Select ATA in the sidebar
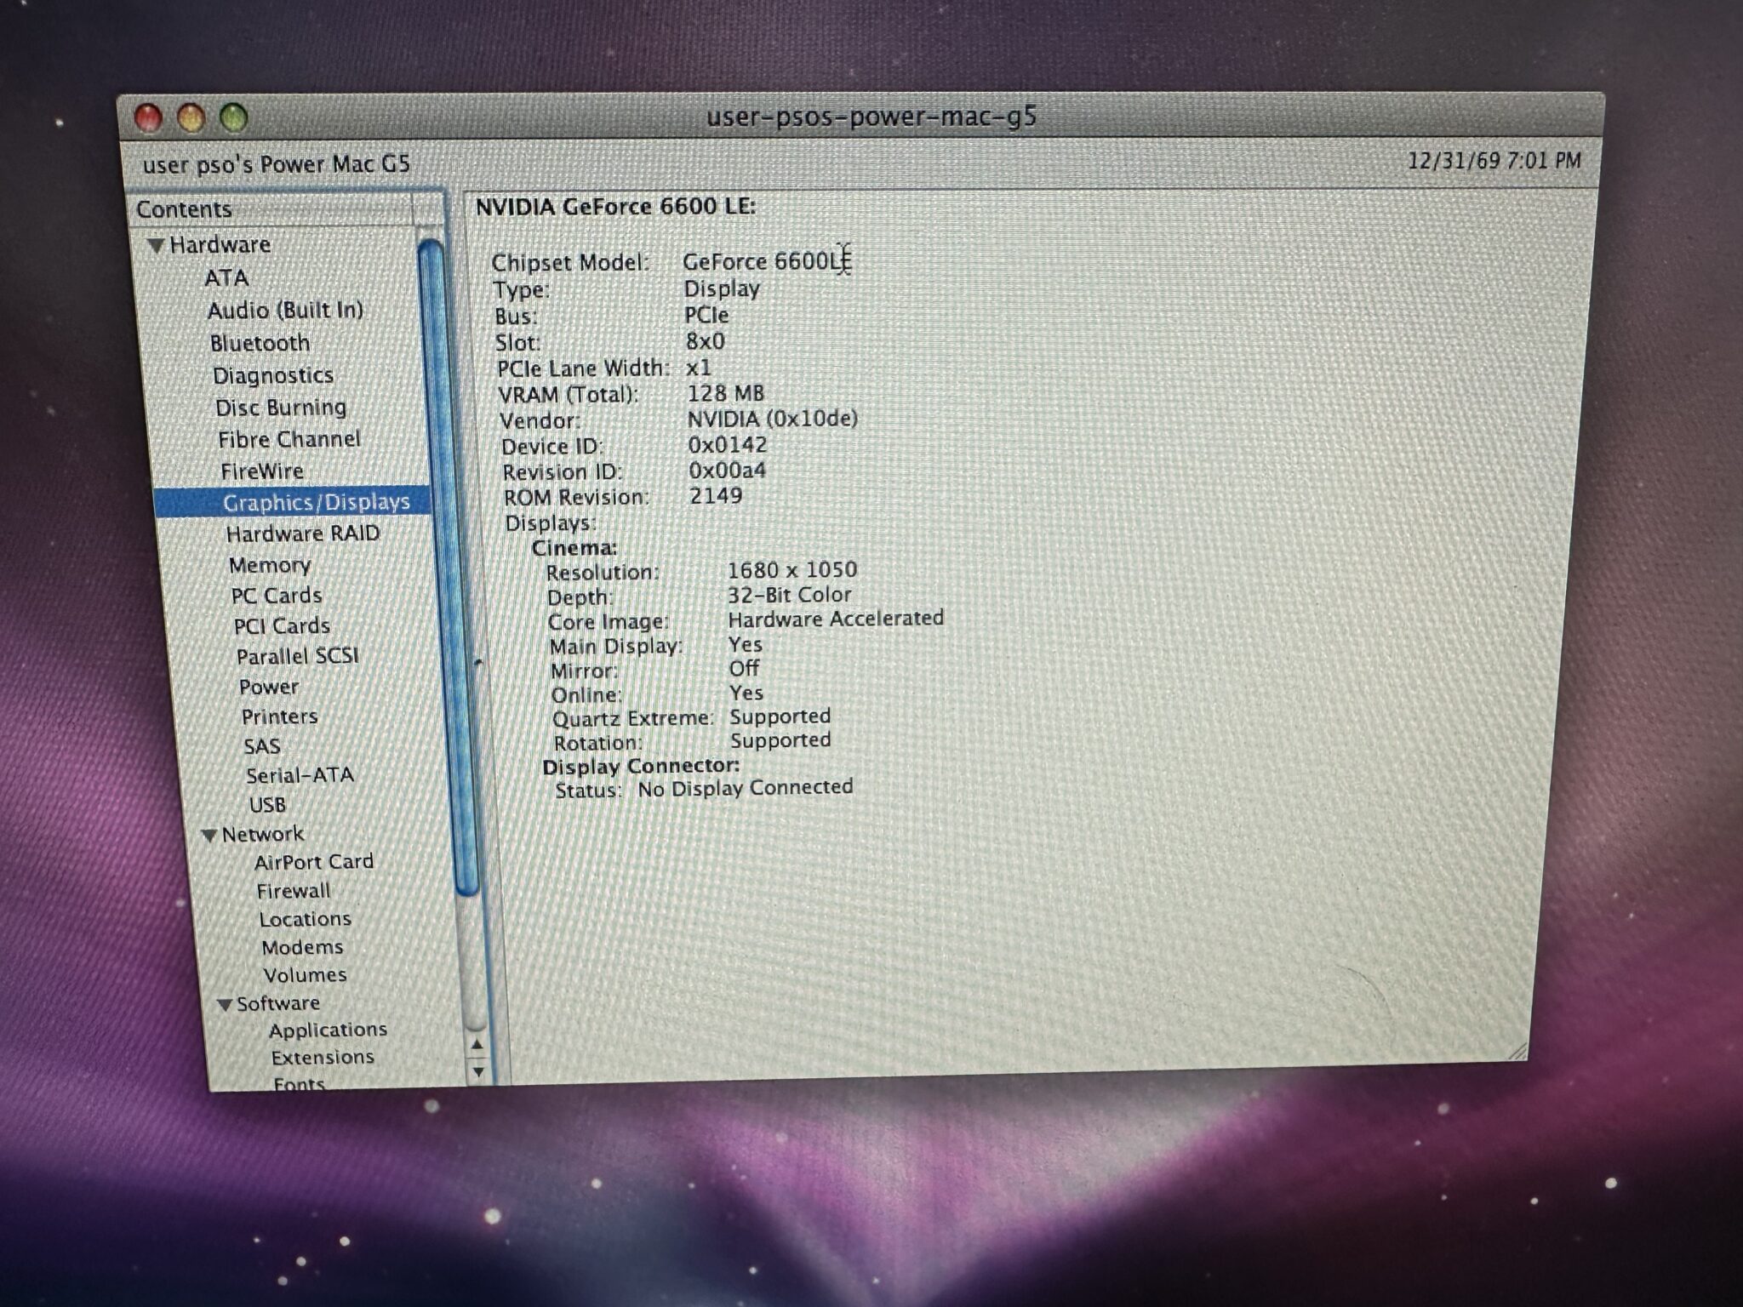The image size is (1743, 1307). click(x=226, y=278)
